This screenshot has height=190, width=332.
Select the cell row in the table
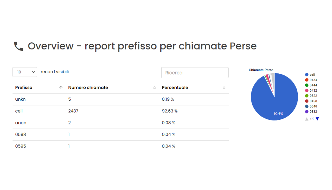pos(119,111)
